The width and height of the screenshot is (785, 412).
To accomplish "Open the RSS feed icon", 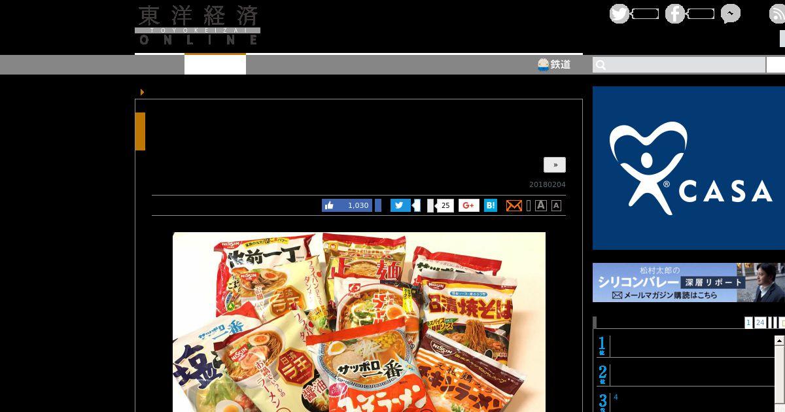I will point(777,14).
